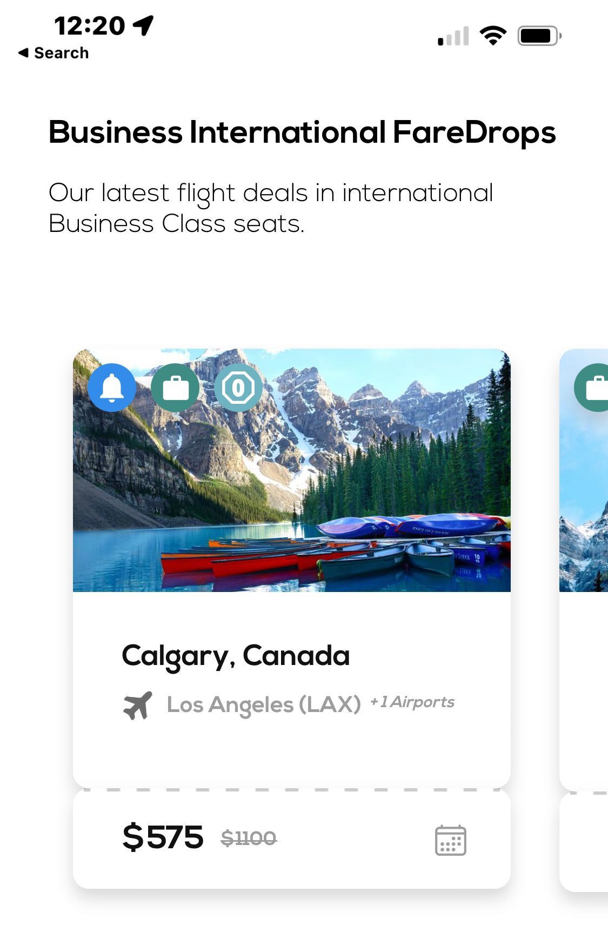Select the Los Angeles (LAX) departure airport
The width and height of the screenshot is (608, 938).
click(263, 704)
